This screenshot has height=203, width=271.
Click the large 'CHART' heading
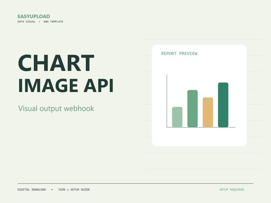[x=56, y=63]
